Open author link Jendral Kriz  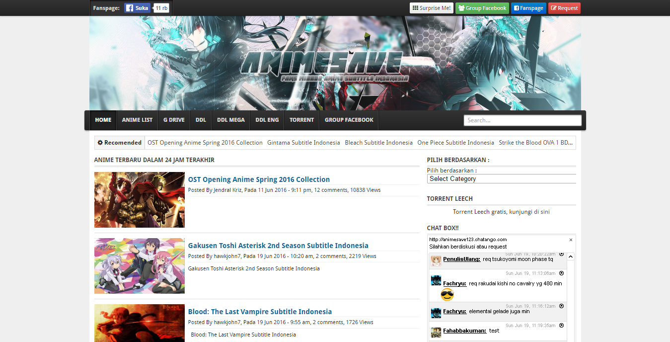coord(227,190)
